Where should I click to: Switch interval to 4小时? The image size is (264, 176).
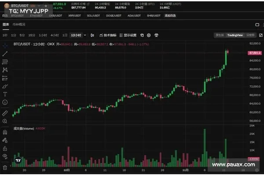point(55,35)
